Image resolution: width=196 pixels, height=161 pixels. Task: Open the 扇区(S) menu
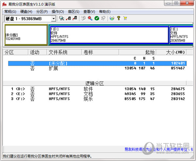click(x=73, y=12)
